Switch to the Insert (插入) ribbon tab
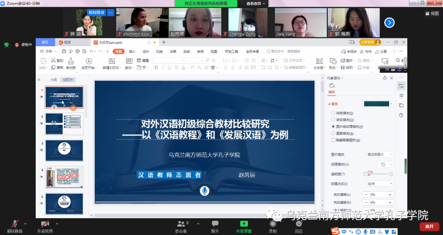Screen dimensions: 443x235 [132, 51]
